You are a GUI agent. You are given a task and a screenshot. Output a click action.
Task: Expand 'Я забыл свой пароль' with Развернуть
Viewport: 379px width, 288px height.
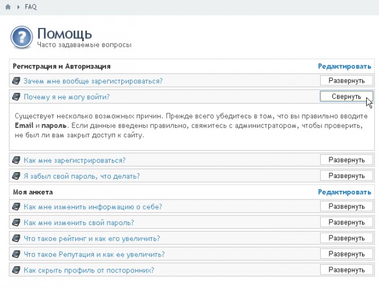(346, 176)
